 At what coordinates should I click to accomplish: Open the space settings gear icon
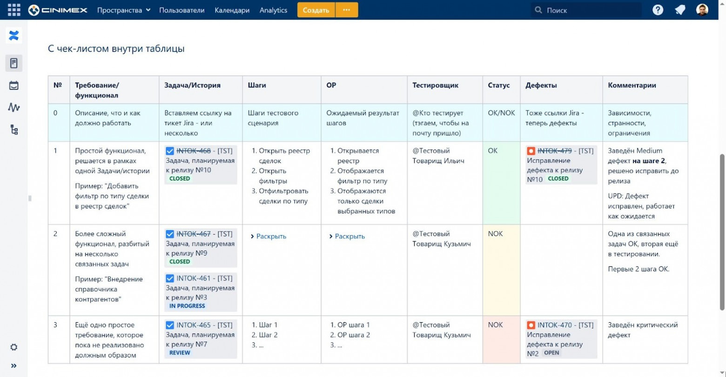click(x=14, y=347)
